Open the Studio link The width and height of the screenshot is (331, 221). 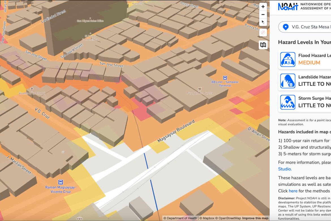[x=285, y=169]
